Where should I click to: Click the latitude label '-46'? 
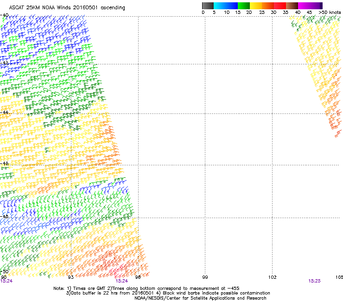click(4, 163)
